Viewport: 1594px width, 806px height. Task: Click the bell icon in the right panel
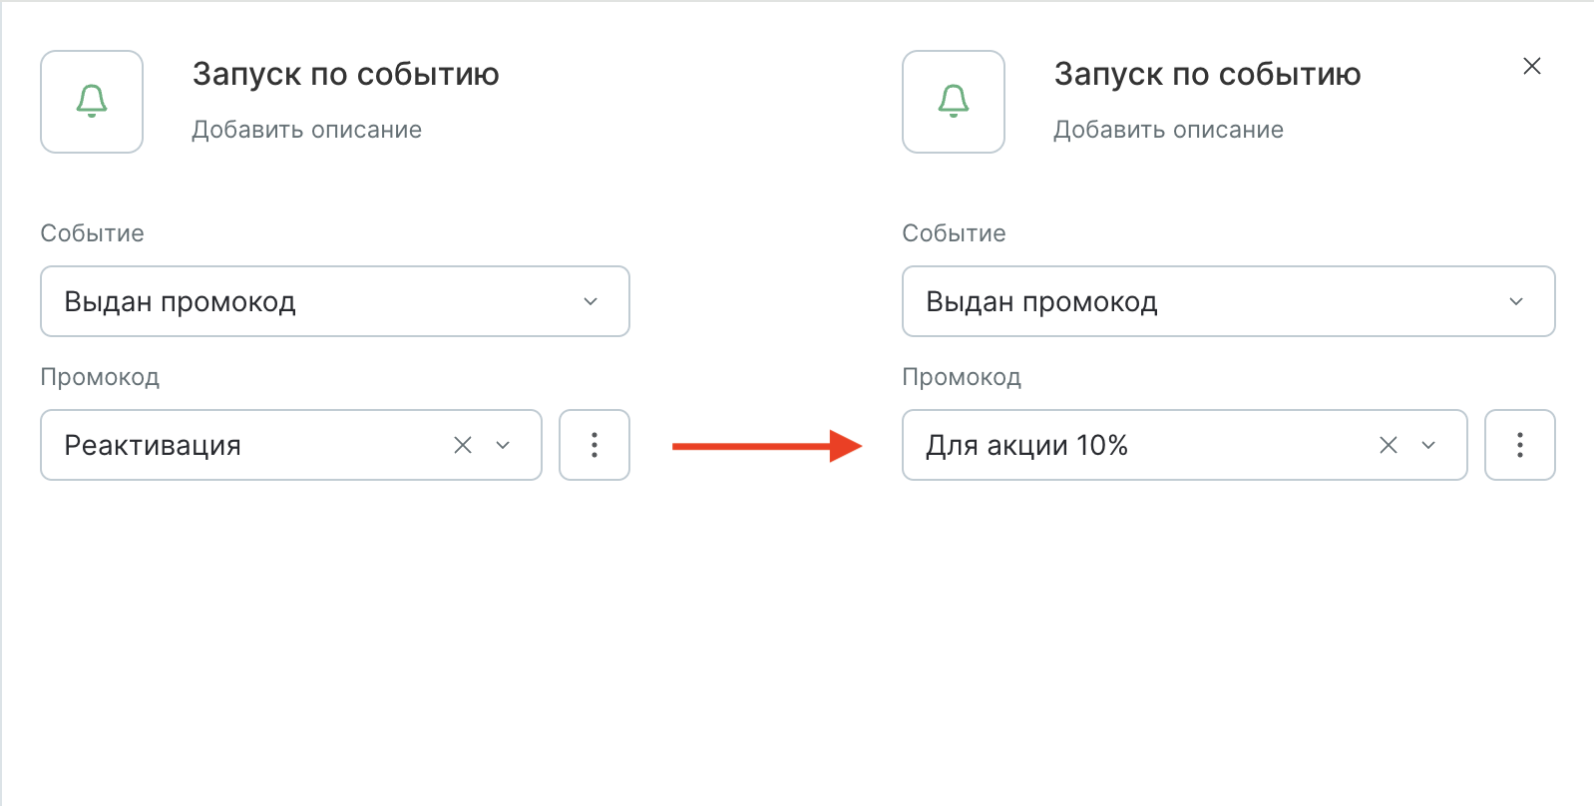pos(954,102)
